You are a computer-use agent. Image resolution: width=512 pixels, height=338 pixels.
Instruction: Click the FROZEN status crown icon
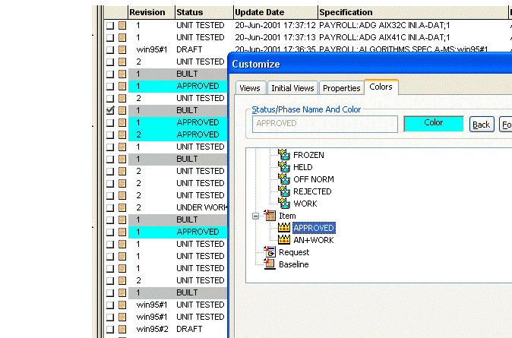pos(284,155)
